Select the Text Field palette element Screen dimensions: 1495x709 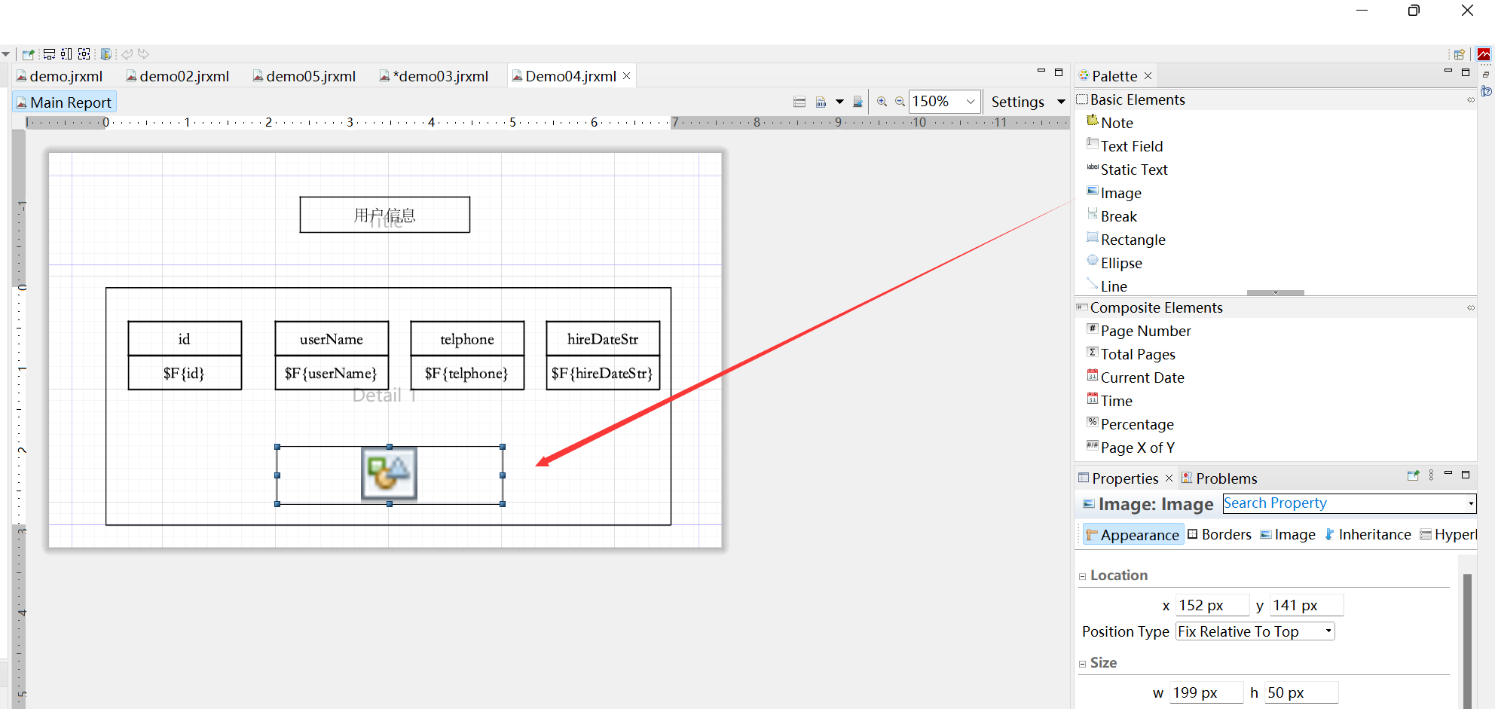point(1130,146)
